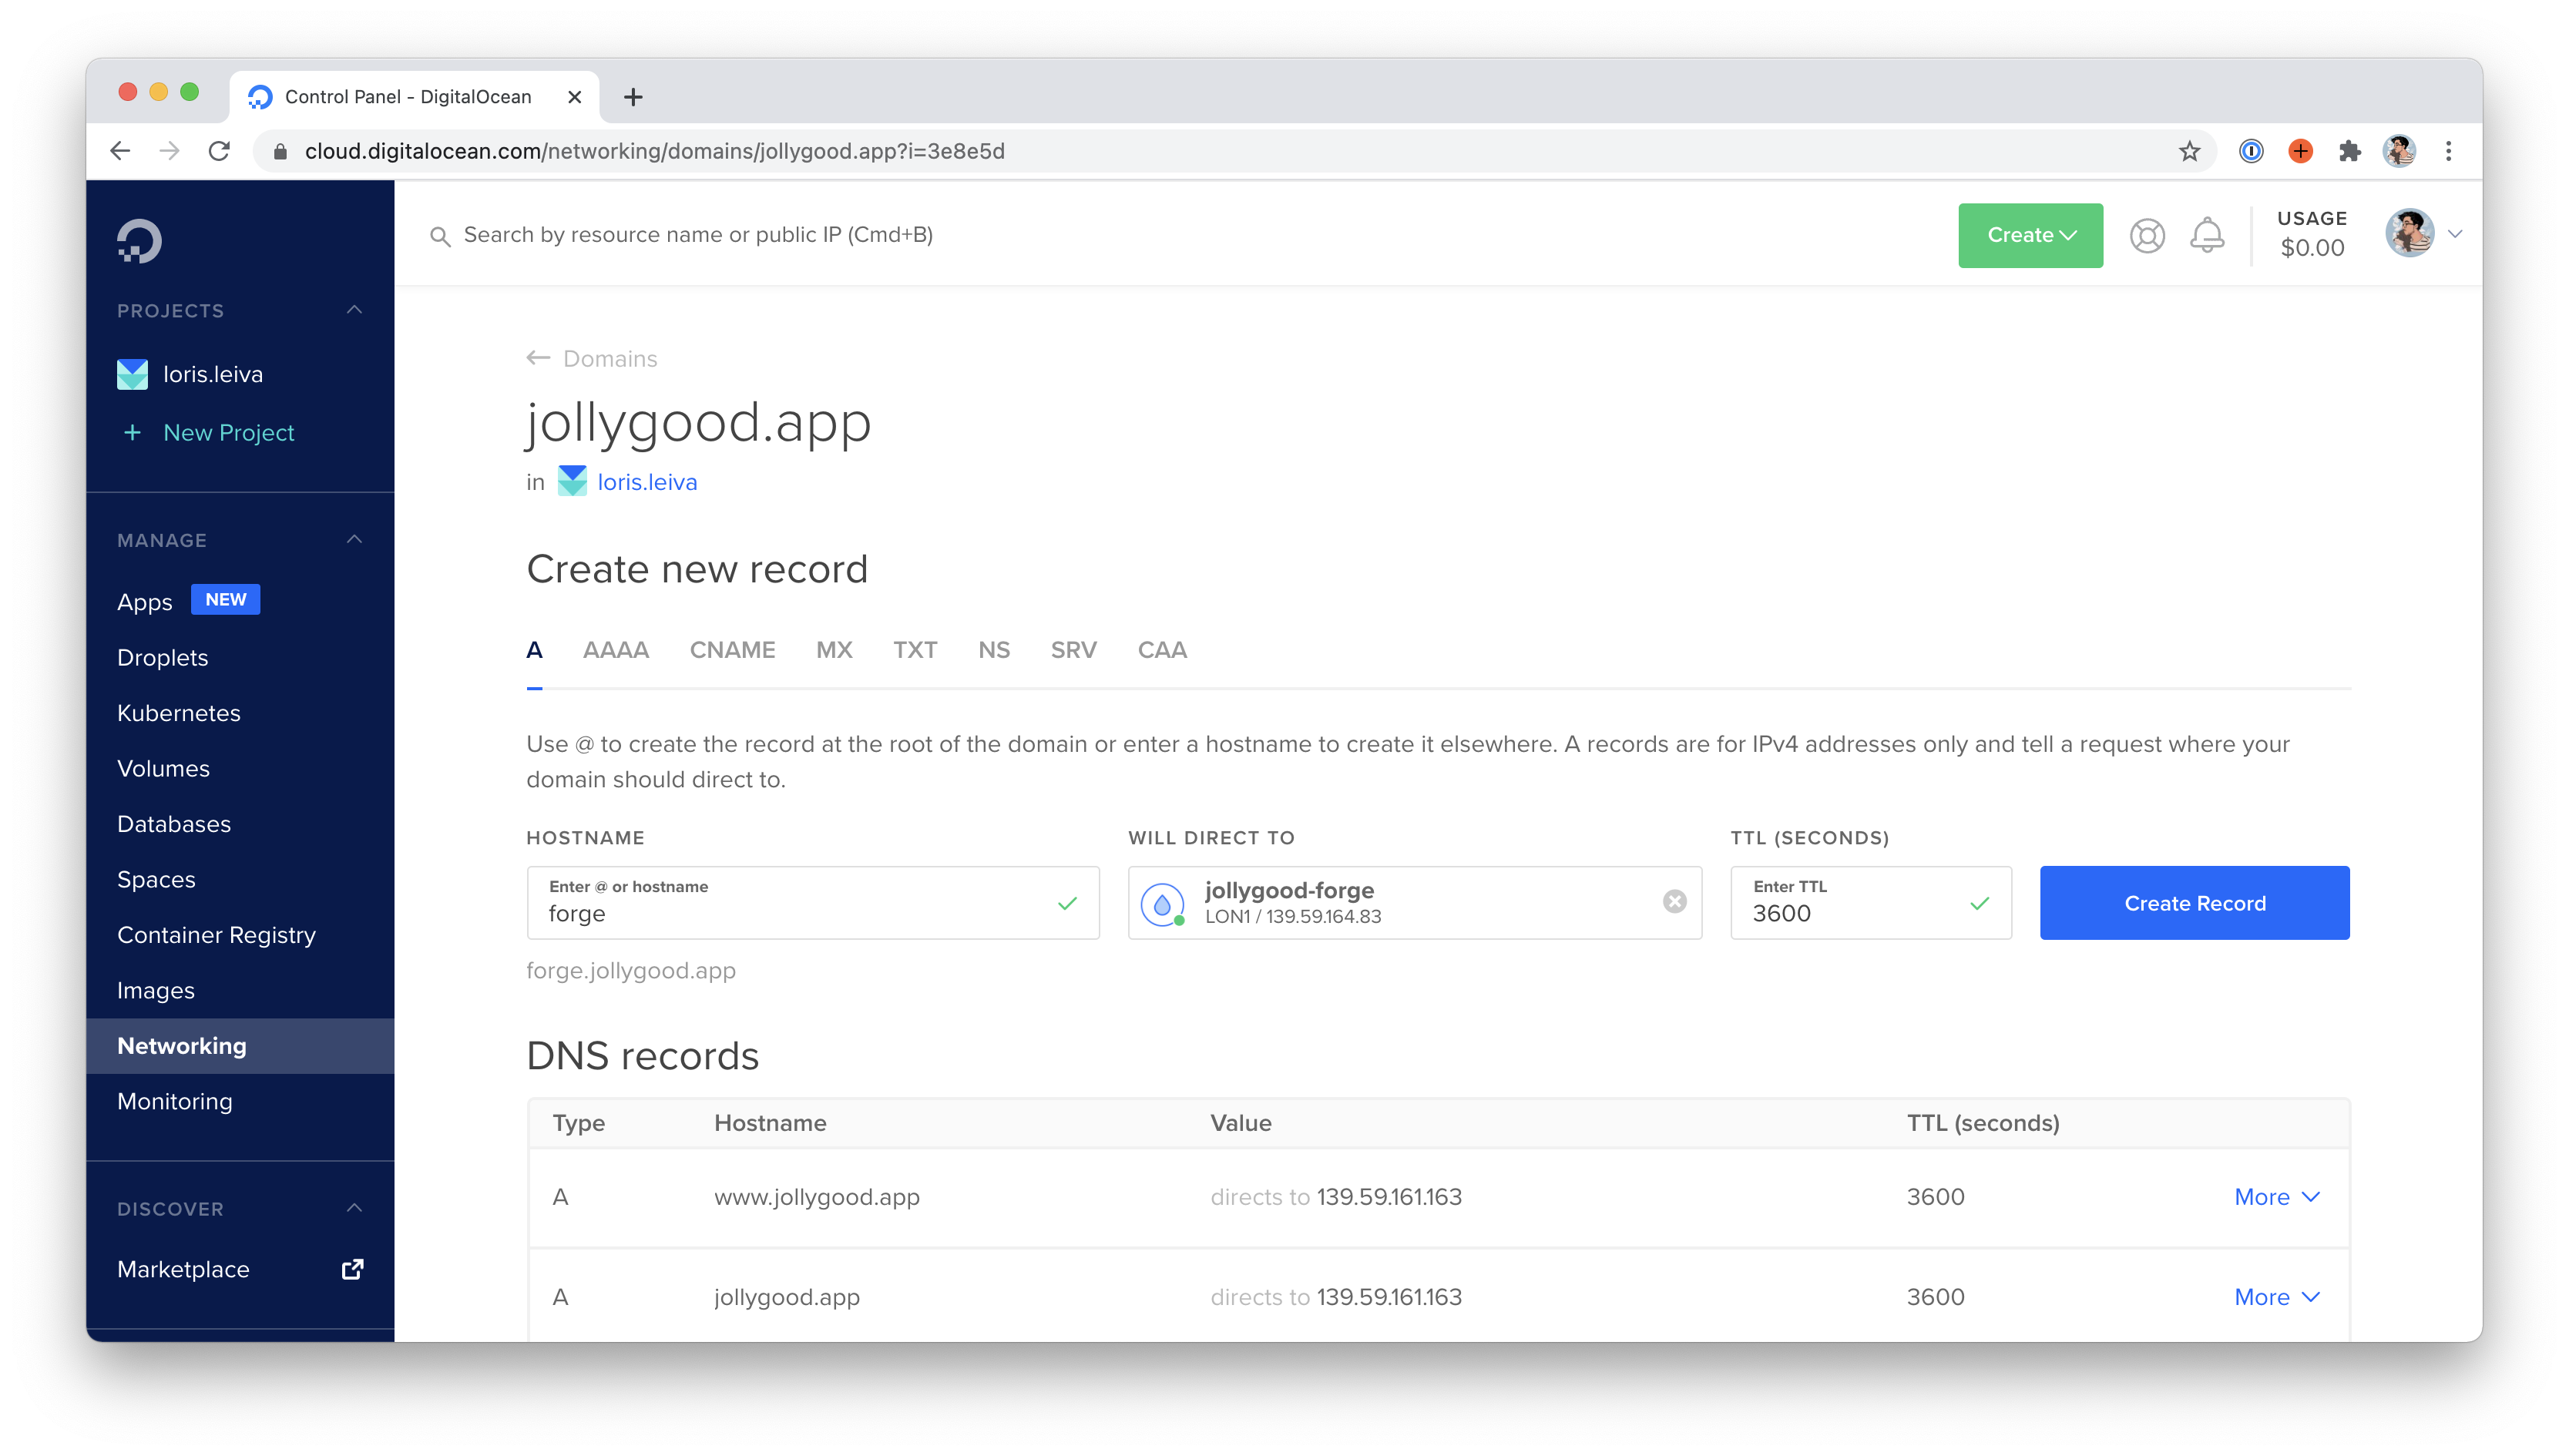The height and width of the screenshot is (1456, 2569).
Task: Open Droplets in the sidebar
Action: tap(162, 657)
